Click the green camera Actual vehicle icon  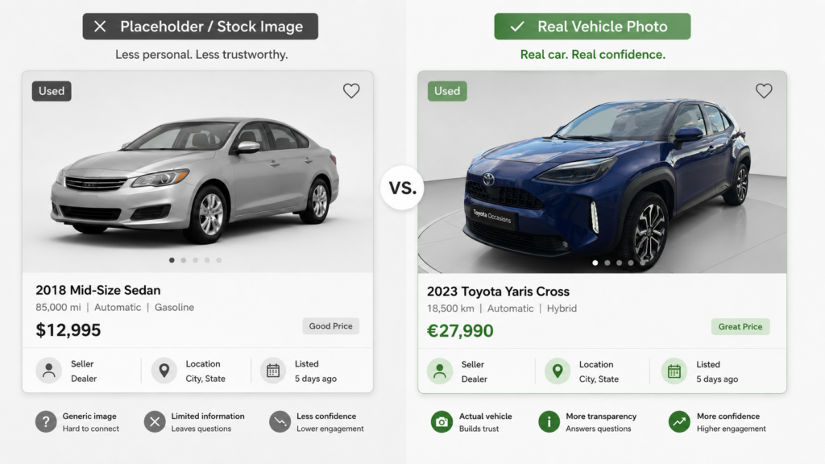click(x=442, y=422)
